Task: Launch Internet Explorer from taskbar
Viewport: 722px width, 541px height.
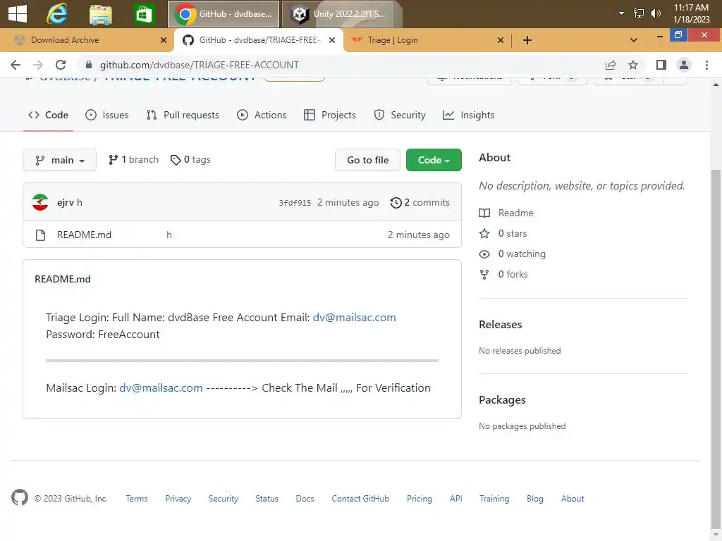Action: click(x=57, y=14)
